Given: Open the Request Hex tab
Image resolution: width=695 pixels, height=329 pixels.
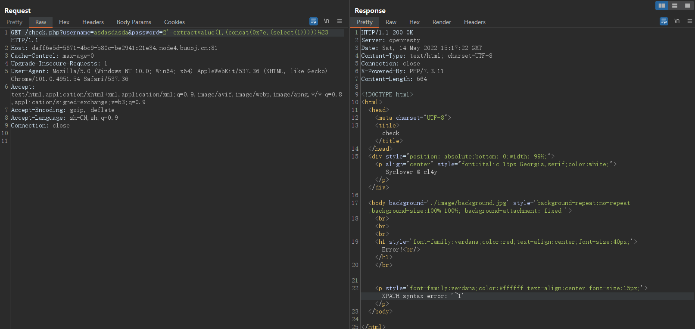Looking at the screenshot, I should (64, 22).
